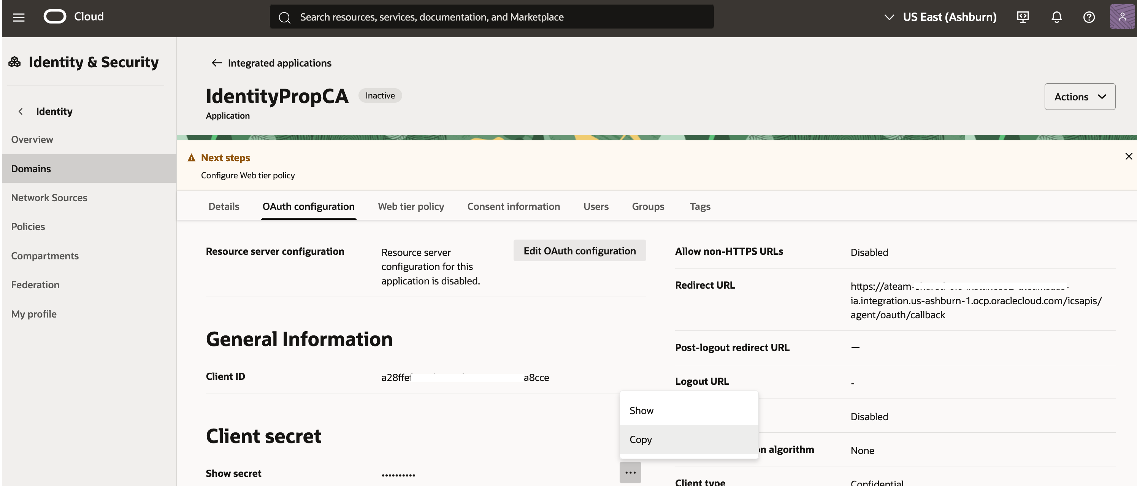Viewport: 1137px width, 486px height.
Task: Open the navigation hamburger menu
Action: click(19, 17)
